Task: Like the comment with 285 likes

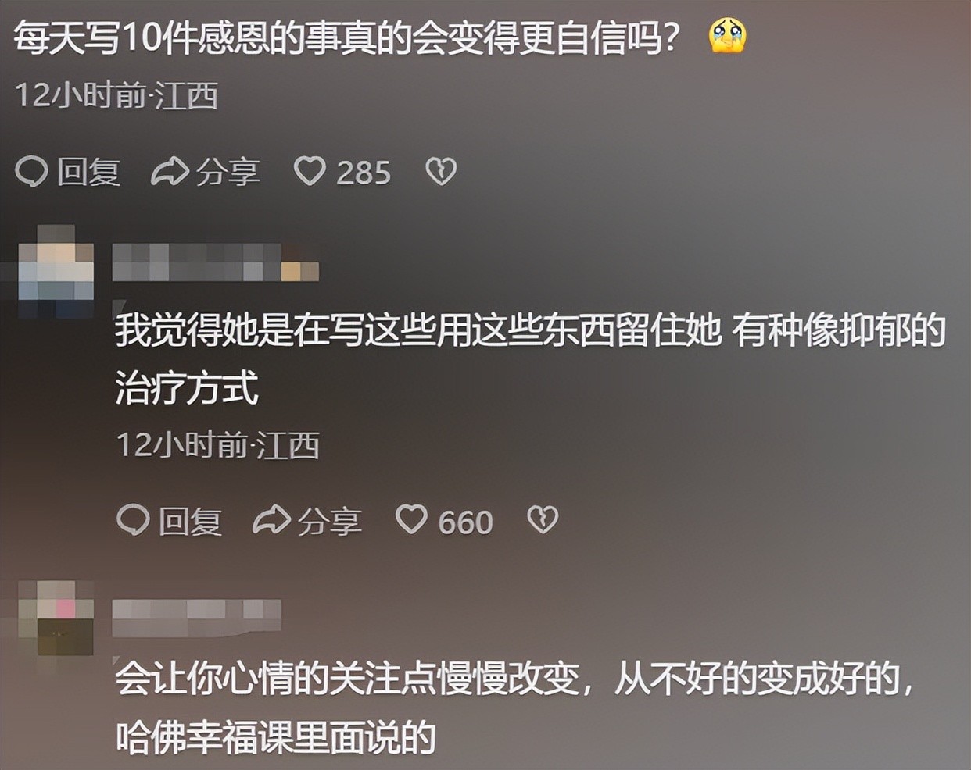Action: point(310,171)
